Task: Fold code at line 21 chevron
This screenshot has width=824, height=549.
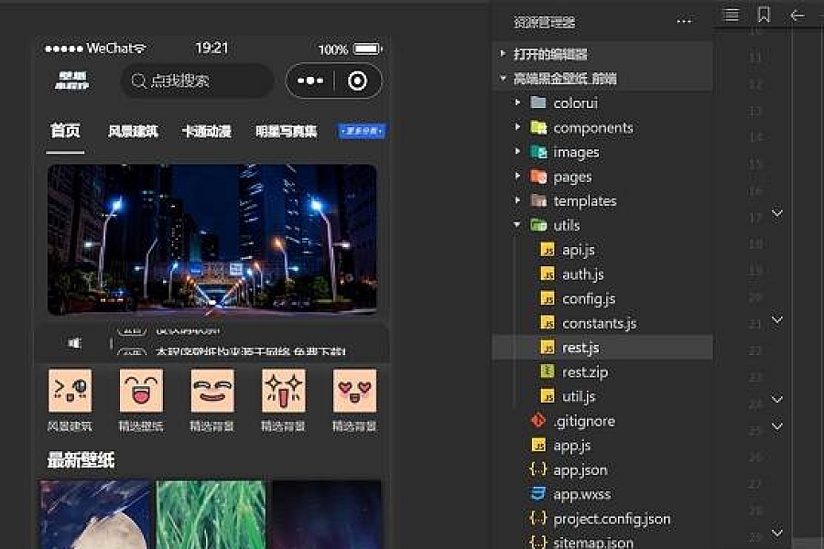Action: [x=777, y=320]
